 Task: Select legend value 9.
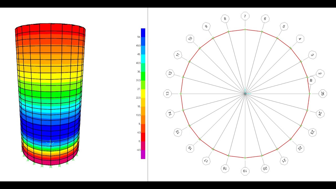[139, 124]
